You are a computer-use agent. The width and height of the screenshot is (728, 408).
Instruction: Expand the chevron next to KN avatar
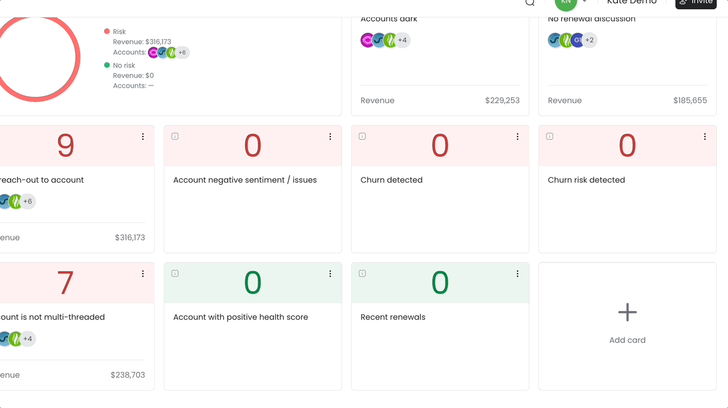[x=585, y=2]
